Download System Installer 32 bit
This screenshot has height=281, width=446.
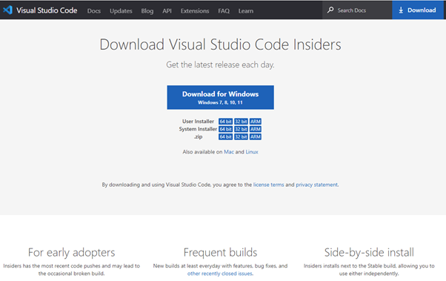pos(241,129)
